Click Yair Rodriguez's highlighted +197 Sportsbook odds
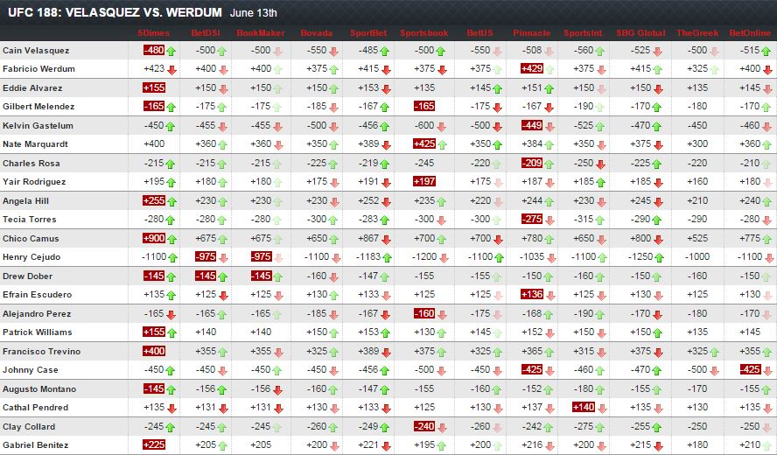This screenshot has height=455, width=777. (422, 182)
